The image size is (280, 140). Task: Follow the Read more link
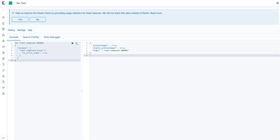(x=156, y=13)
